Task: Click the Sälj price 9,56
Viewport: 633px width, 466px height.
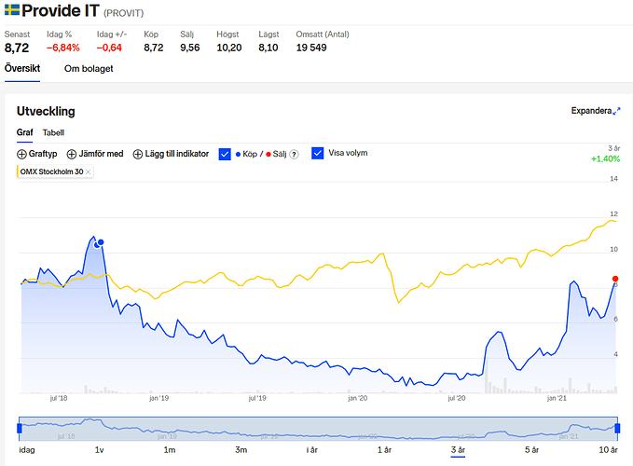Action: pos(190,48)
